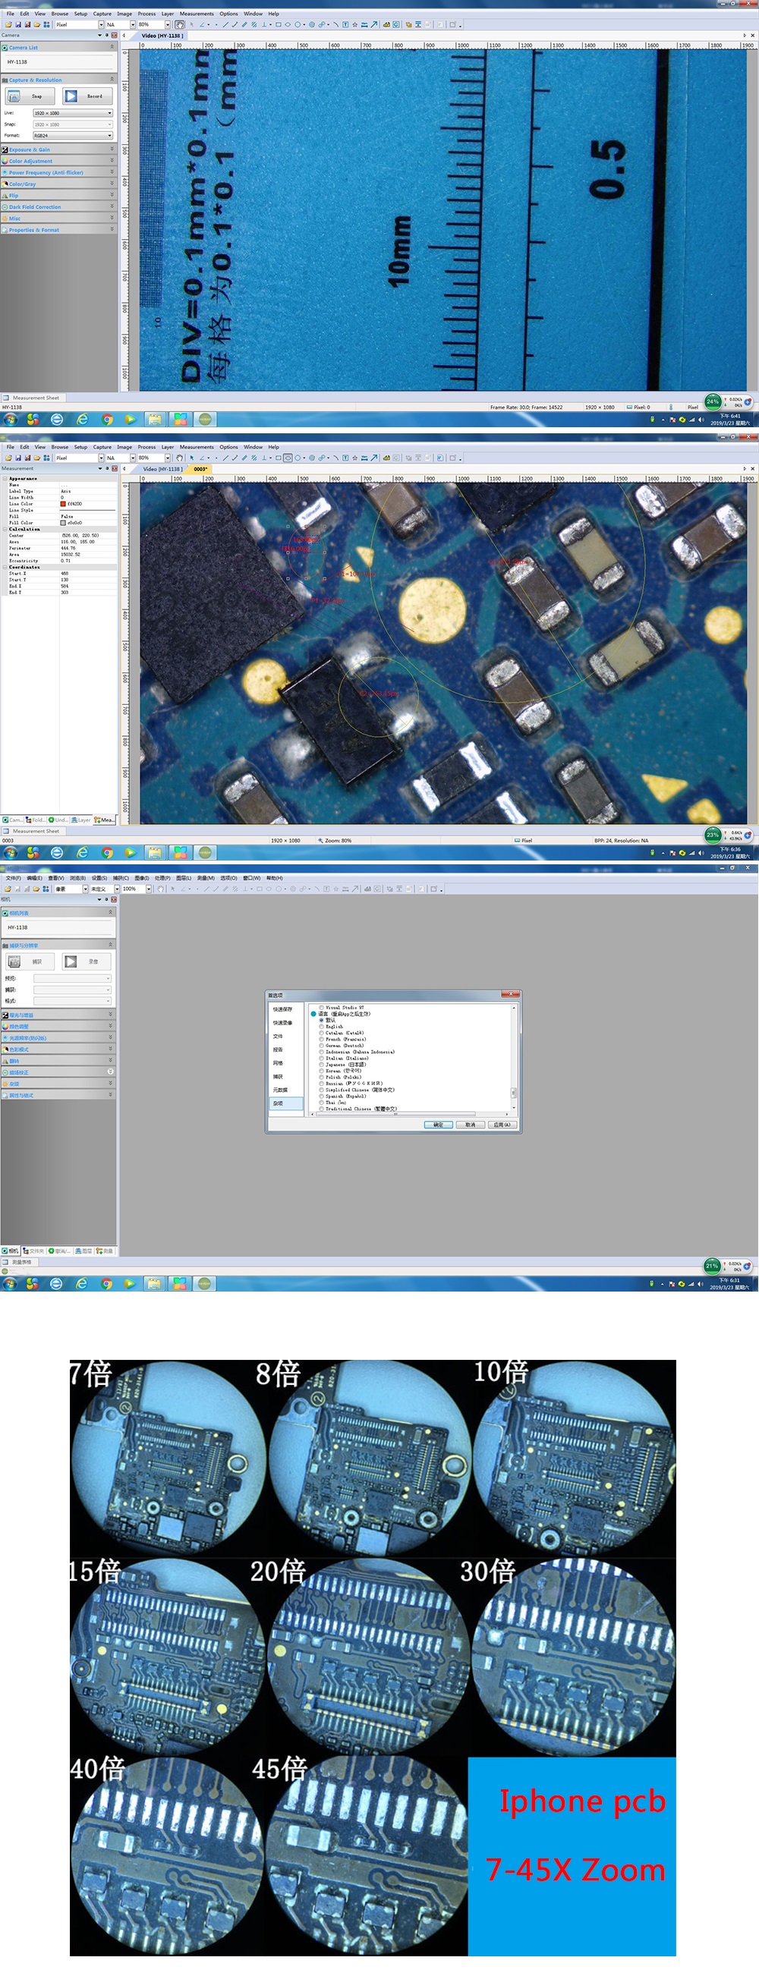Select English language radio button
Image resolution: width=759 pixels, height=1973 pixels.
click(x=322, y=1026)
